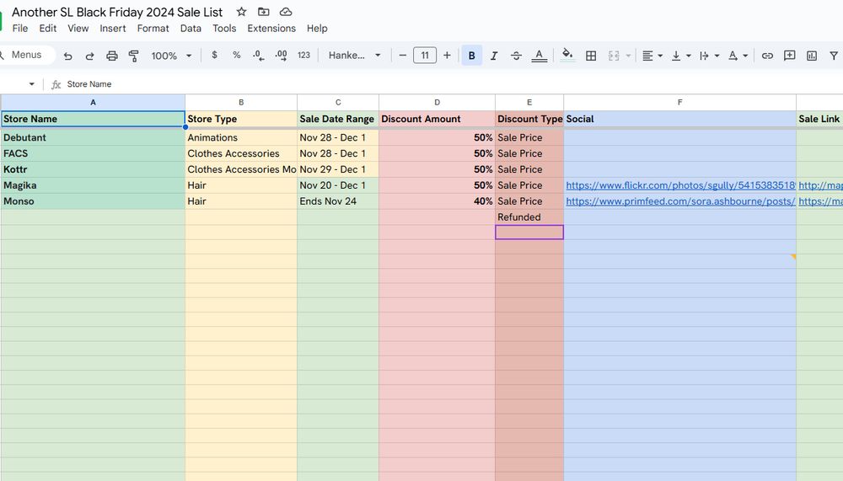The image size is (843, 481).
Task: Open the Format menu
Action: pos(153,28)
